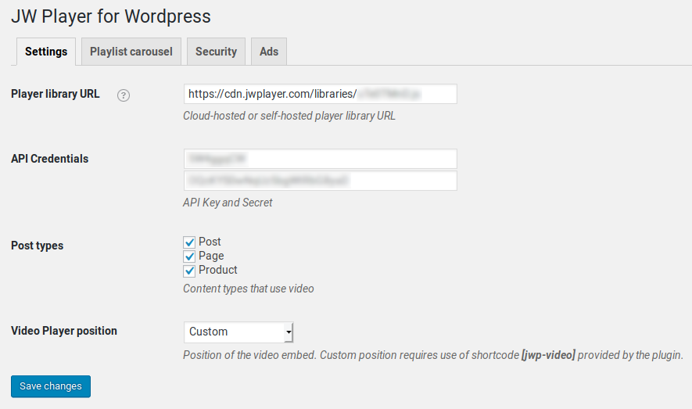Expand the Video Player position dropdown
Image resolution: width=692 pixels, height=409 pixels.
click(238, 332)
